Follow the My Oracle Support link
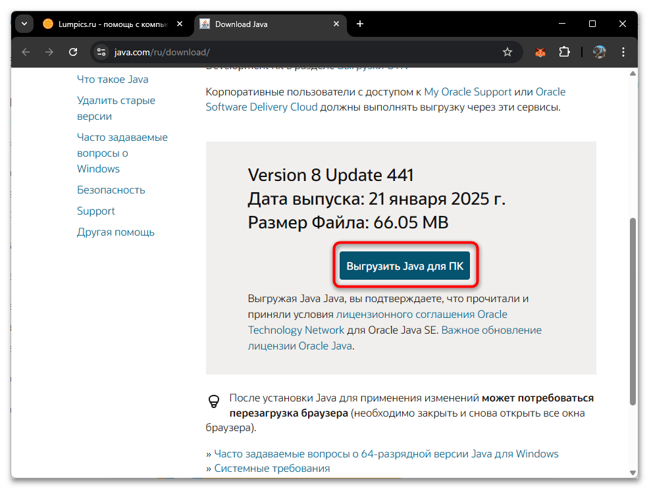This screenshot has height=489, width=649. (468, 92)
